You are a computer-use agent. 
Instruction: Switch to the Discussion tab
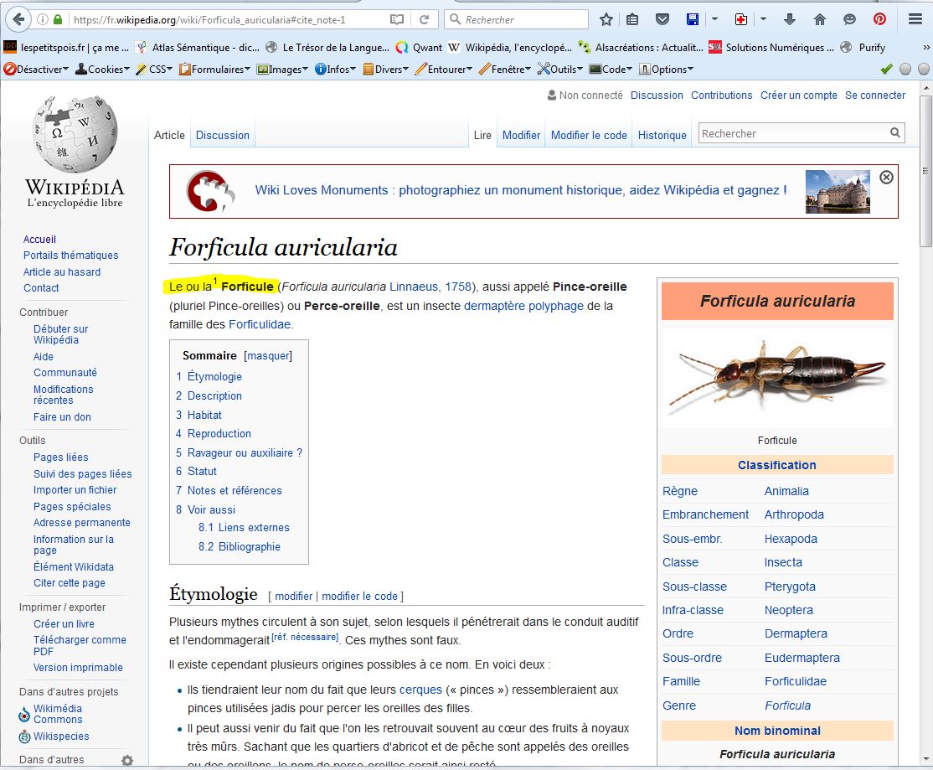(223, 135)
